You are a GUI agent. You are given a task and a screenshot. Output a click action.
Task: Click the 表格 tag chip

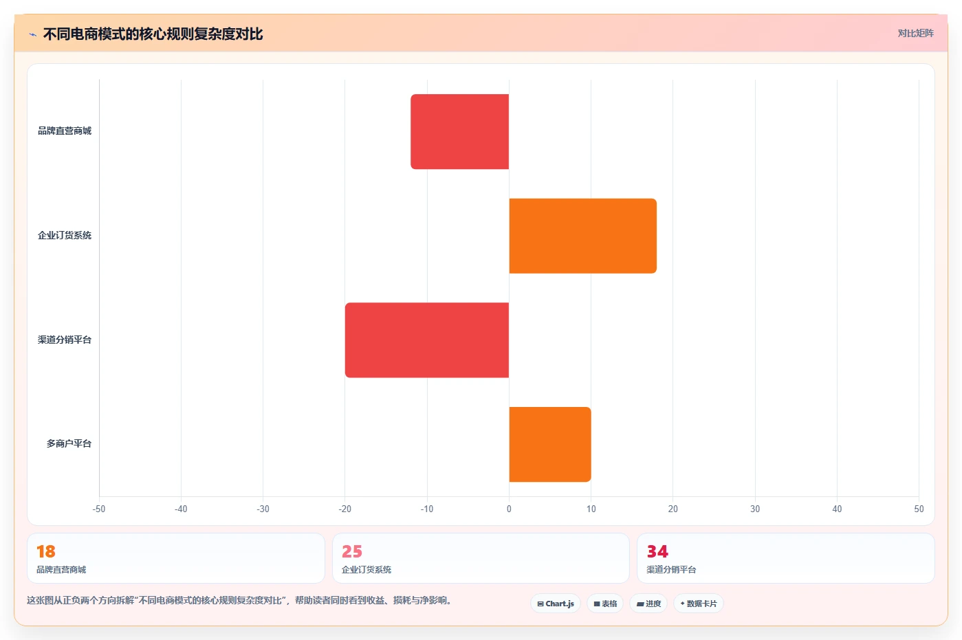[605, 604]
